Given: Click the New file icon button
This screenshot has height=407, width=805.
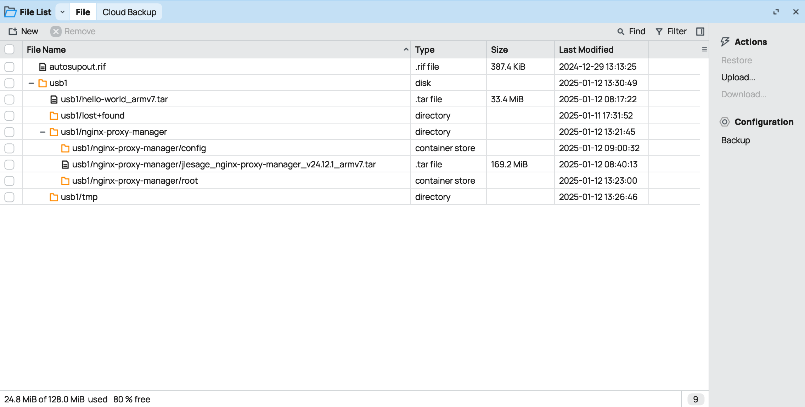Looking at the screenshot, I should click(x=13, y=31).
